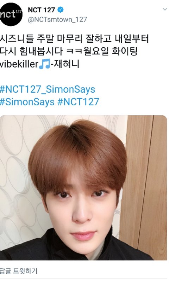Click the -재혀니 signature text
The width and height of the screenshot is (169, 281).
[x=65, y=64]
